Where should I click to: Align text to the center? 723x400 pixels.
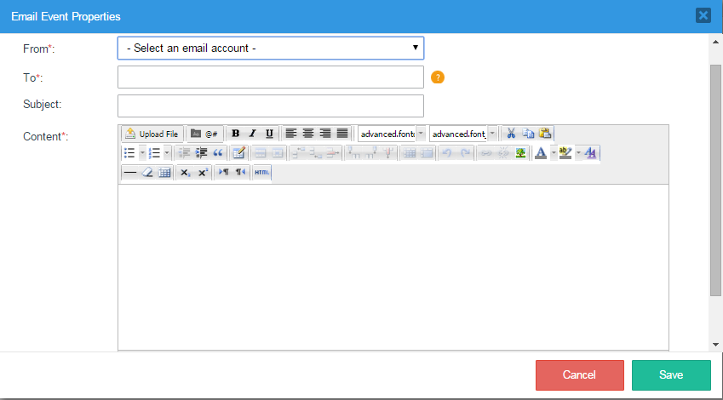click(x=308, y=134)
